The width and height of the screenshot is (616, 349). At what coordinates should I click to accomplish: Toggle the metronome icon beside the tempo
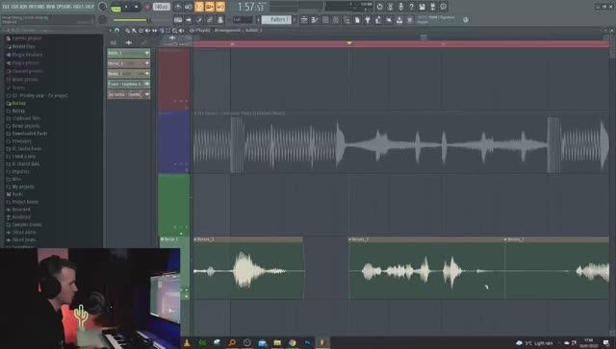pyautogui.click(x=178, y=7)
